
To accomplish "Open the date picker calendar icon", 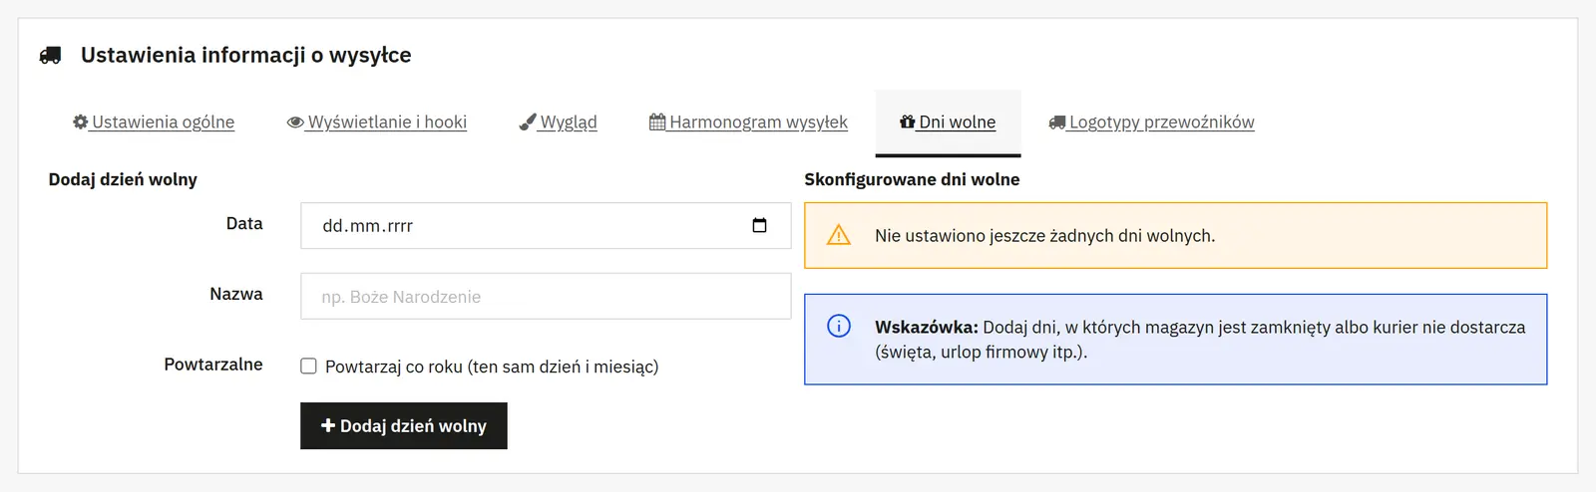I will tap(759, 225).
